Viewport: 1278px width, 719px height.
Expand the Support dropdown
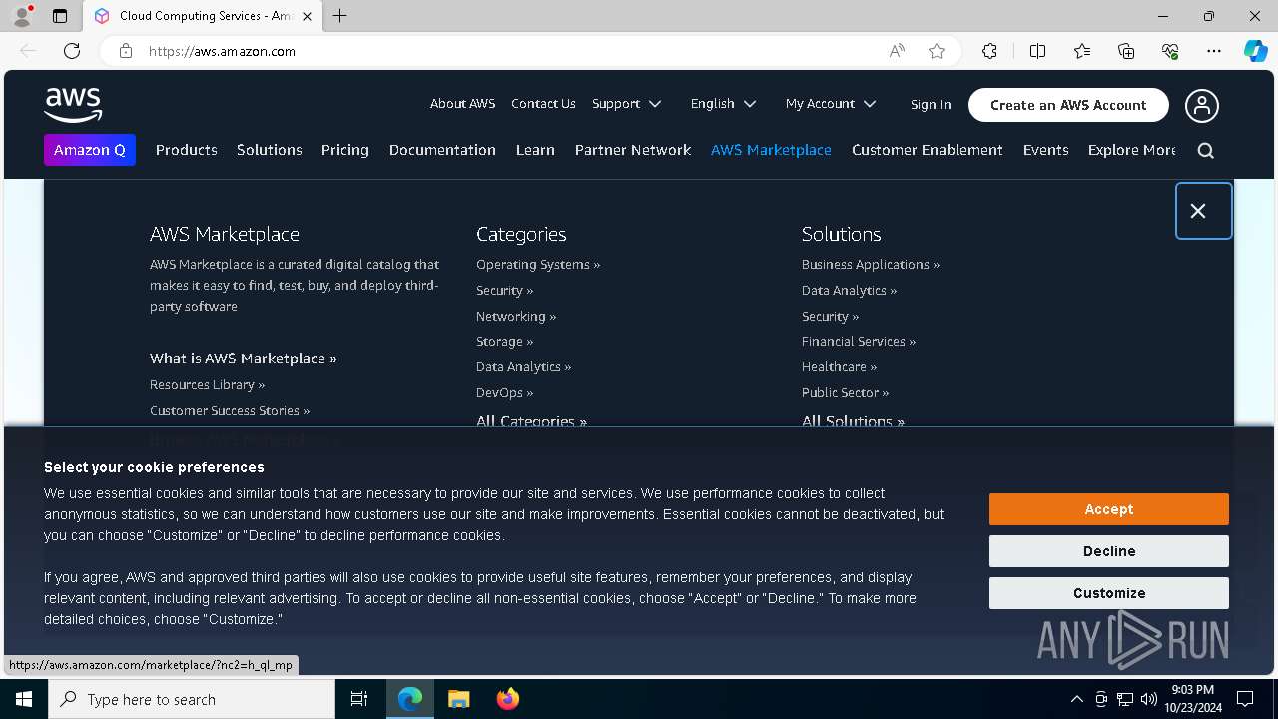[x=626, y=104]
